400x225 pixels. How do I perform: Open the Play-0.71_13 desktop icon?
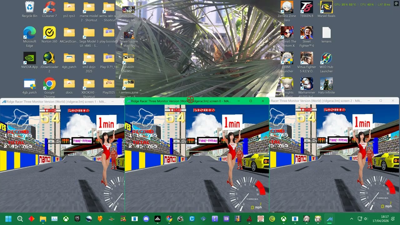point(109,60)
